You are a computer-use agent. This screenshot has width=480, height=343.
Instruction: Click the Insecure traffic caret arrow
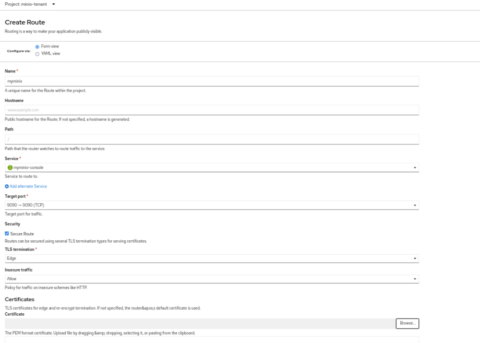415,278
